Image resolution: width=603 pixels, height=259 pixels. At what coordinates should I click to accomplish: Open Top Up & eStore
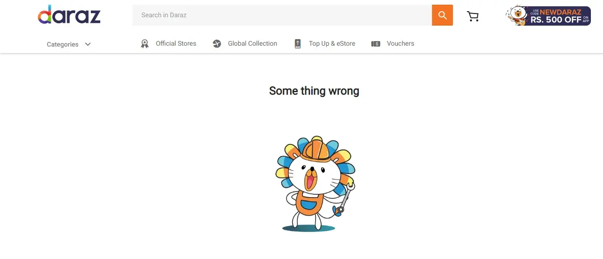tap(332, 43)
